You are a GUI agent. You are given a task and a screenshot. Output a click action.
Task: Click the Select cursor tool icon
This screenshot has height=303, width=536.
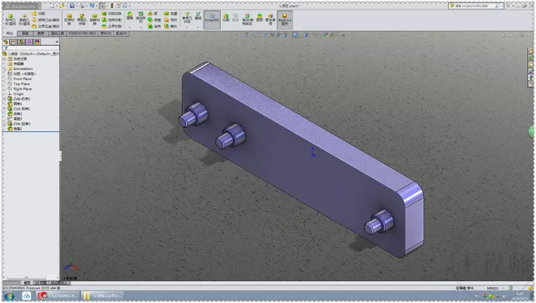[102, 6]
